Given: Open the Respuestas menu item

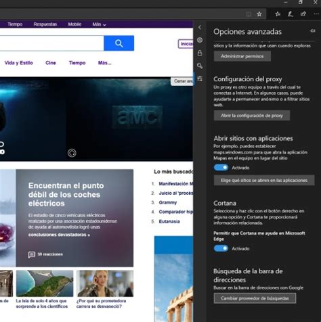Looking at the screenshot, I should pos(45,24).
